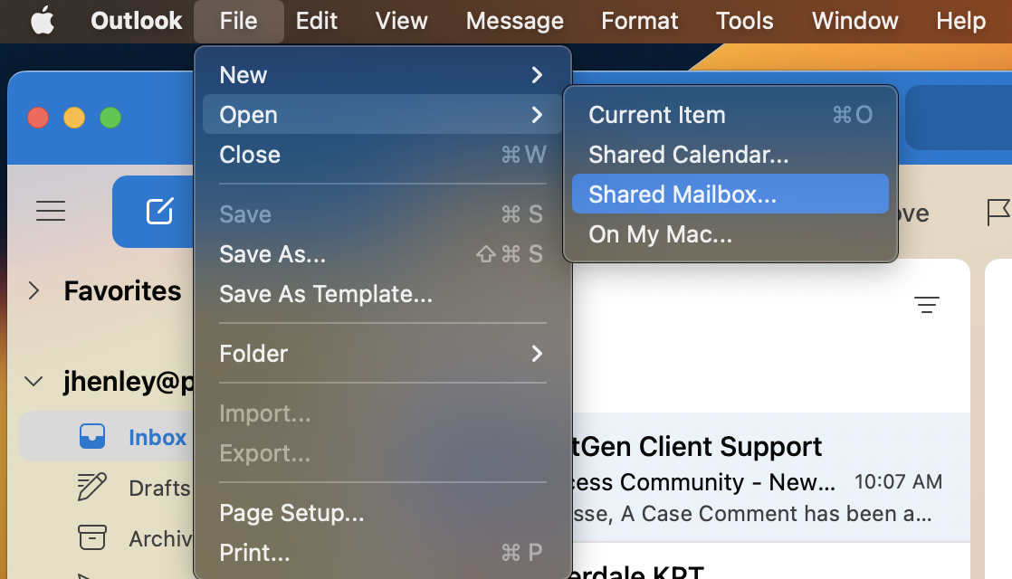Expand the New submenu
Viewport: 1012px width, 579px height.
point(382,75)
